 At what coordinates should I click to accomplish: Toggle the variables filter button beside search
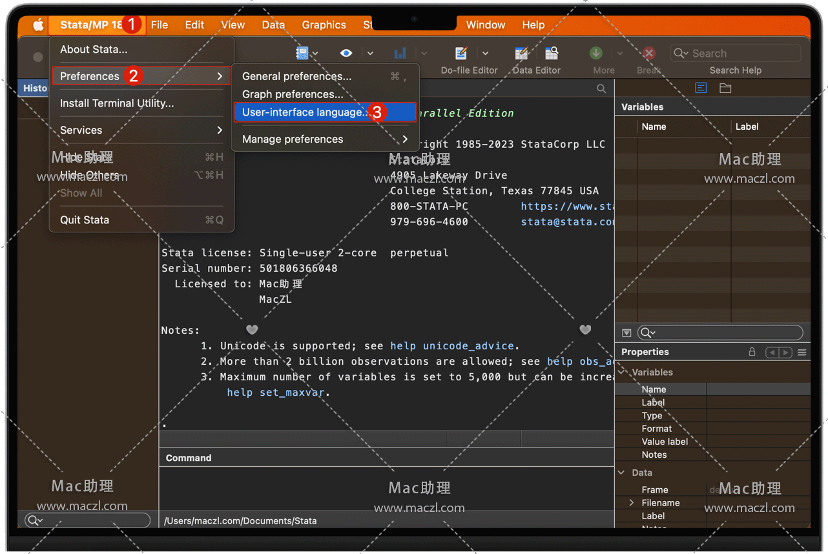coord(626,333)
